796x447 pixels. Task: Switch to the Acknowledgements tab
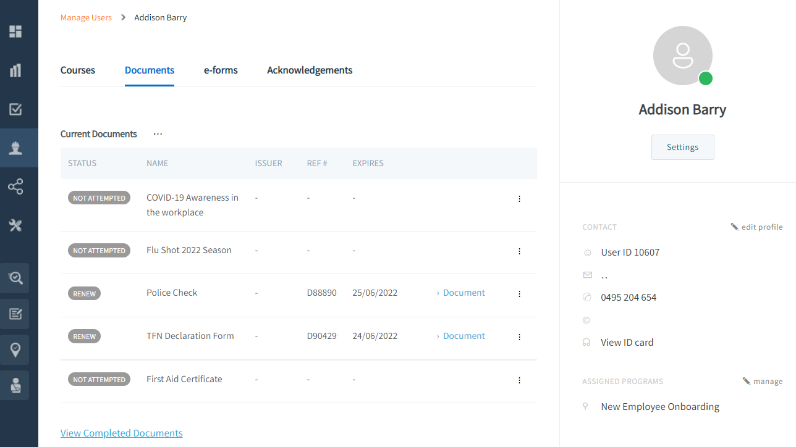(x=310, y=70)
